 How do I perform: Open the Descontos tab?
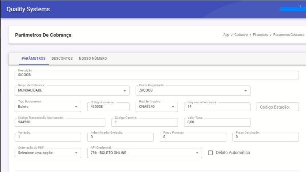(x=62, y=59)
